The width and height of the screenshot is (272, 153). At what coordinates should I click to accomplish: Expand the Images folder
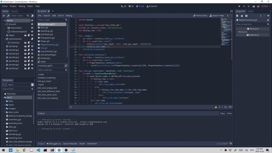(5, 109)
